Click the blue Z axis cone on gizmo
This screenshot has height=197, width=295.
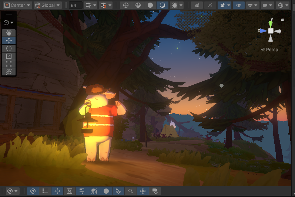click(x=263, y=31)
